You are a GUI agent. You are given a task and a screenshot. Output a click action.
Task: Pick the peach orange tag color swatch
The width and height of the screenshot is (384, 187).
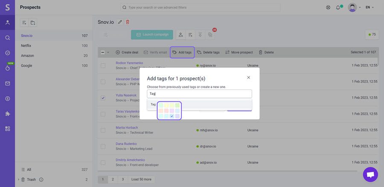point(161,111)
